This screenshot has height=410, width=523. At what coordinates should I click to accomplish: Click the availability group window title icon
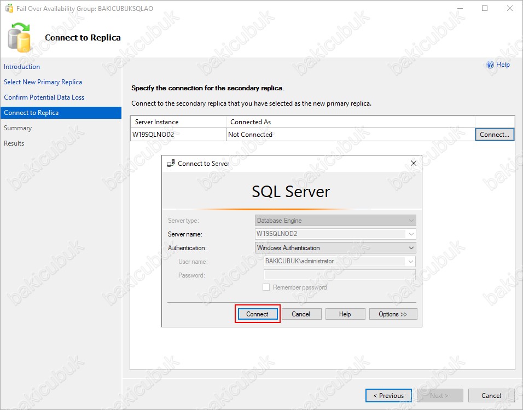(x=9, y=8)
